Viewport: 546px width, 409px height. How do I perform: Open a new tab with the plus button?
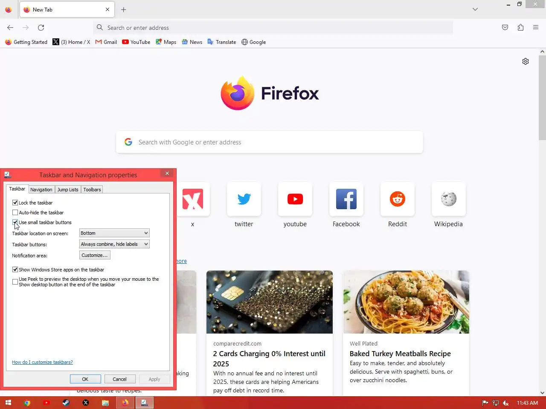tap(124, 9)
